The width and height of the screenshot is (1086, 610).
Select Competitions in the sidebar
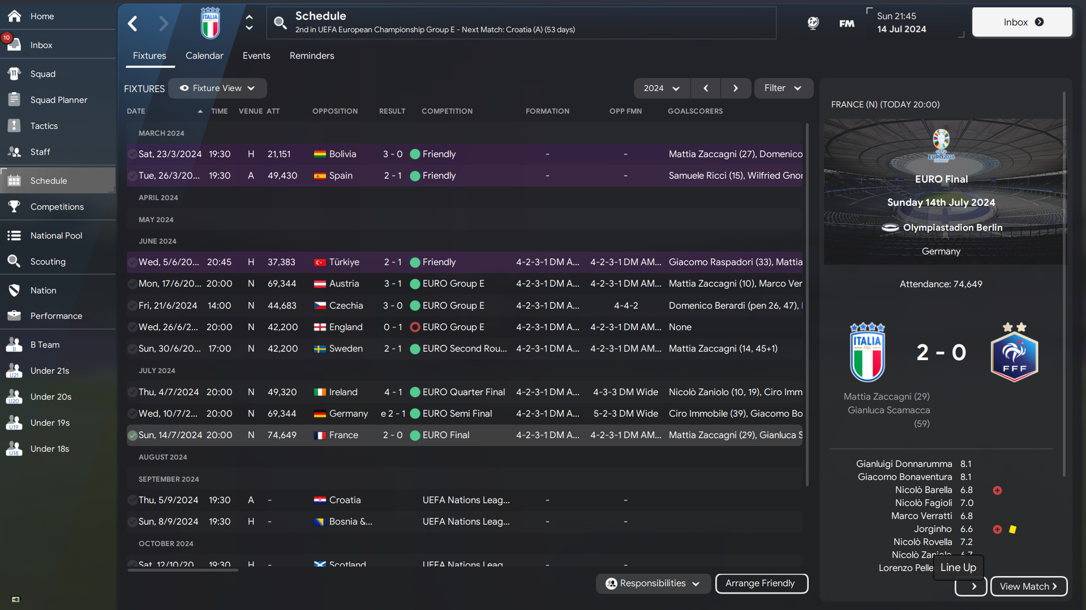[x=58, y=206]
